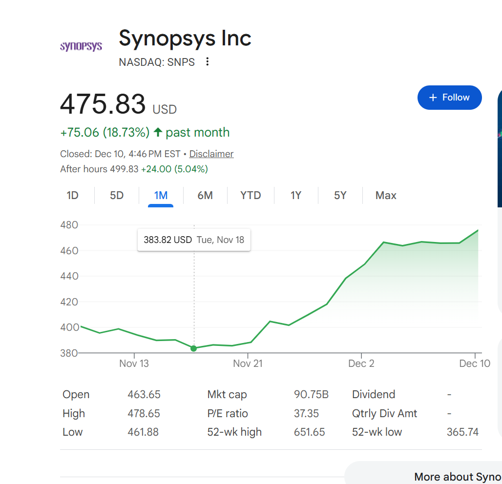Image resolution: width=502 pixels, height=484 pixels.
Task: Display the 5Y price history
Action: click(x=340, y=196)
